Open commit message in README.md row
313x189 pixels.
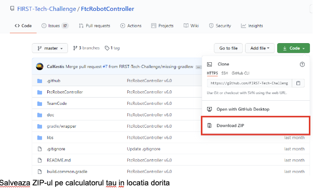(x=149, y=160)
